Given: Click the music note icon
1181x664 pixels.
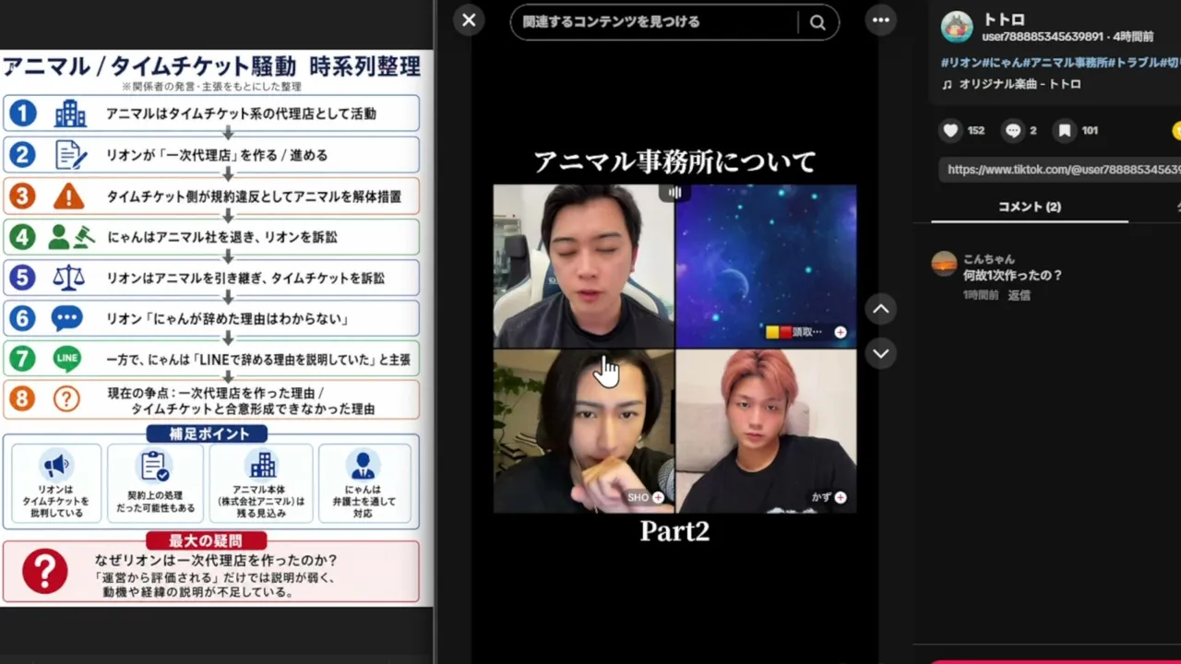Looking at the screenshot, I should (947, 84).
